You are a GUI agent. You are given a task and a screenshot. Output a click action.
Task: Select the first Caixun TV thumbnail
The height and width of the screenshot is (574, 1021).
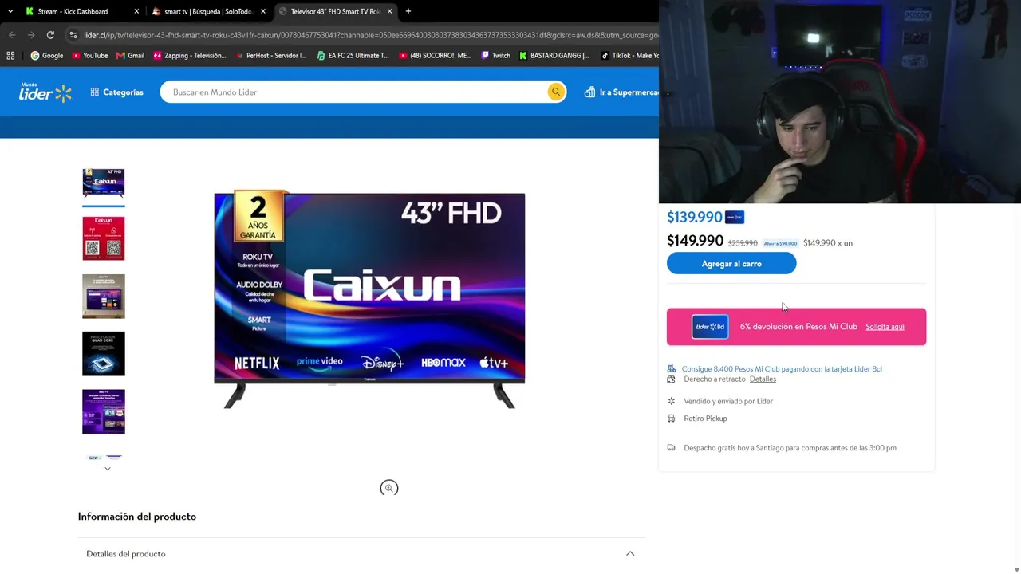pyautogui.click(x=104, y=183)
